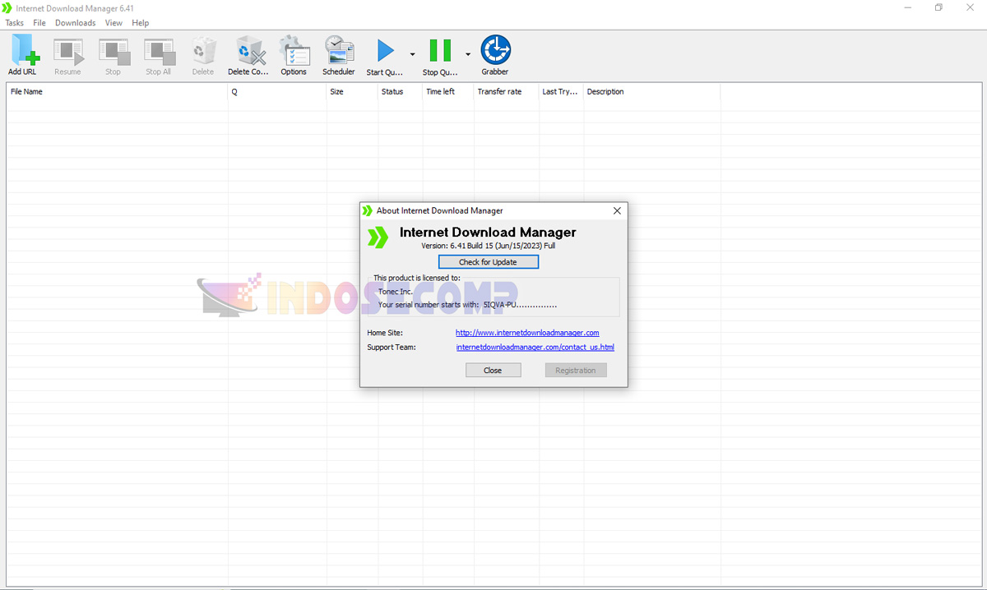Screen dimensions: 987x590
Task: Open the Tasks menu
Action: pyautogui.click(x=14, y=23)
